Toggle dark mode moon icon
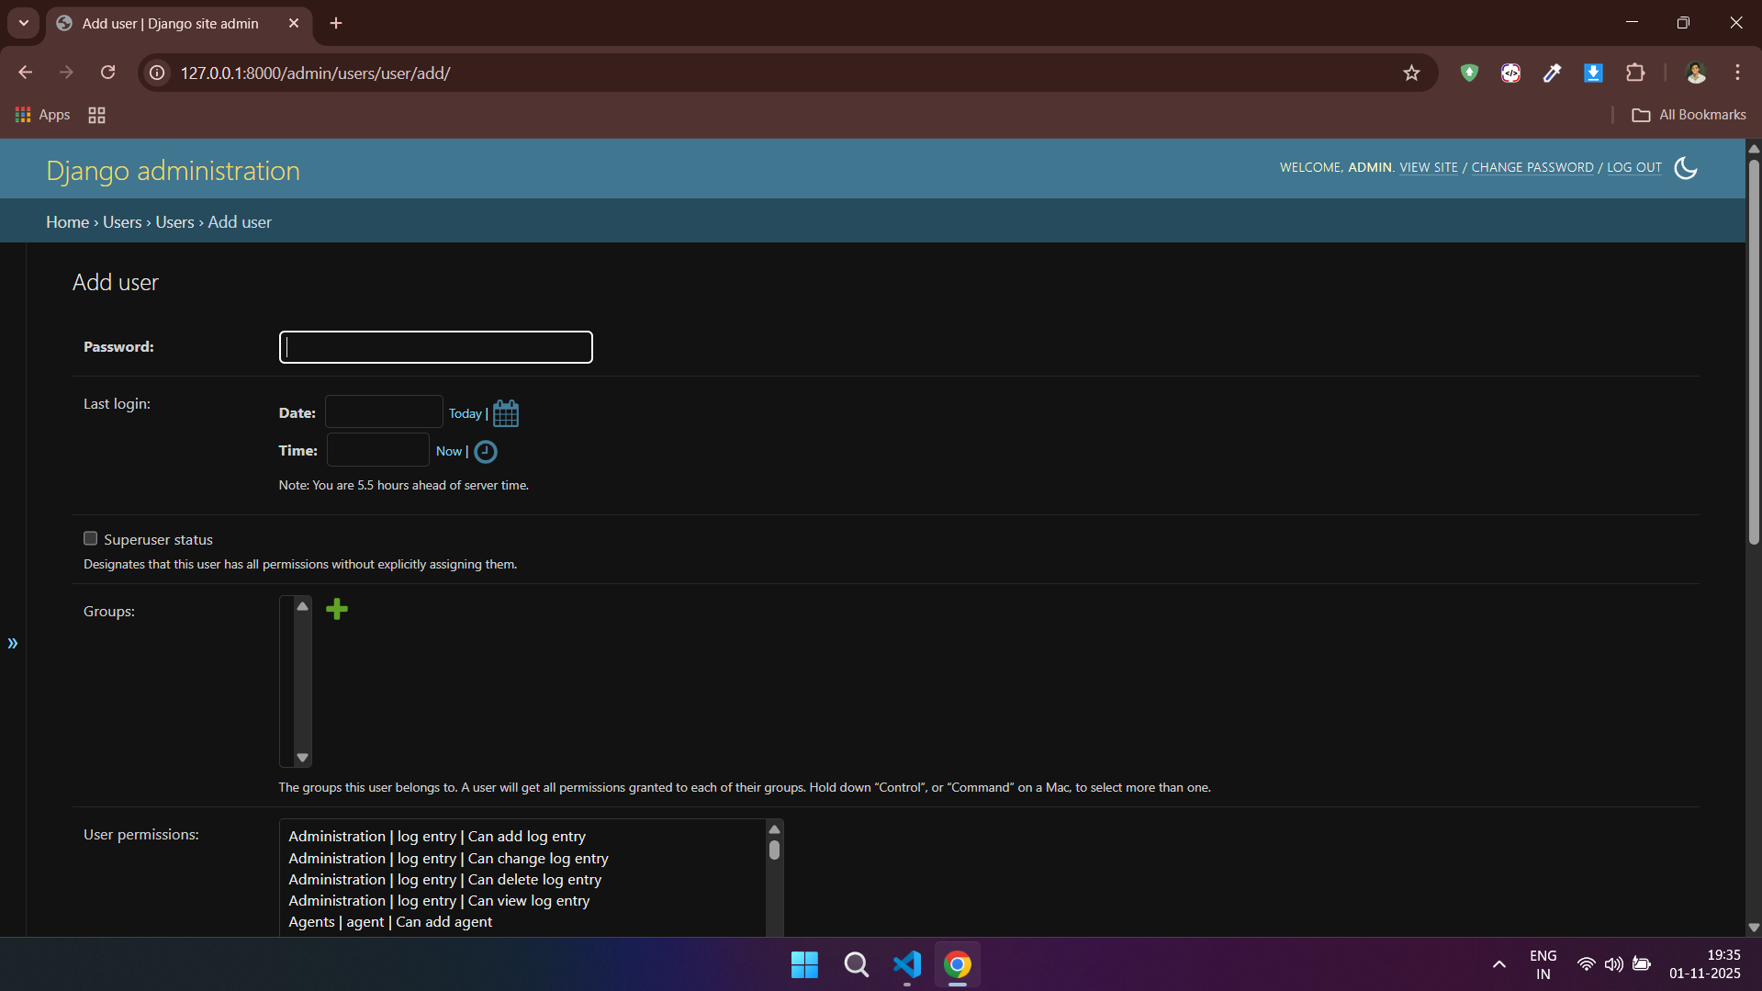This screenshot has width=1762, height=991. click(1686, 168)
